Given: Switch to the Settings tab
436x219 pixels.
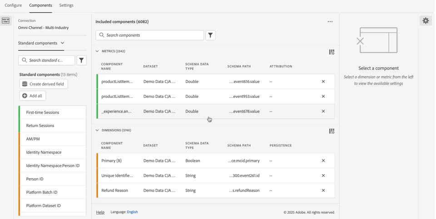Looking at the screenshot, I should tap(66, 5).
